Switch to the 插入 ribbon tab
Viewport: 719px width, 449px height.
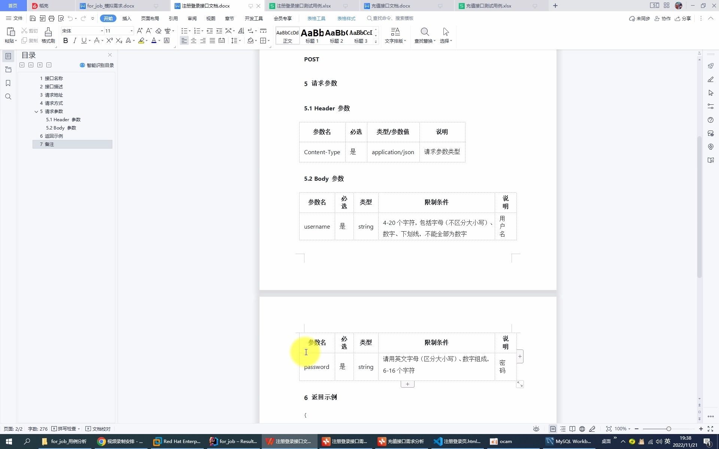pyautogui.click(x=127, y=18)
